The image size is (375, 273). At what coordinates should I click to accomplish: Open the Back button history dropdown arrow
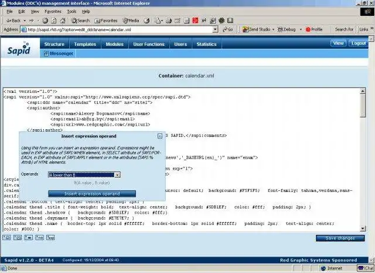point(25,21)
